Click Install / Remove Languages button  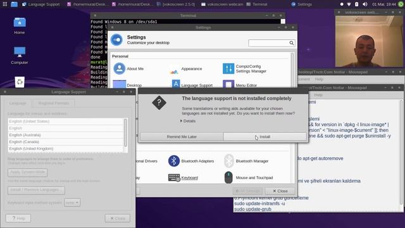click(36, 190)
